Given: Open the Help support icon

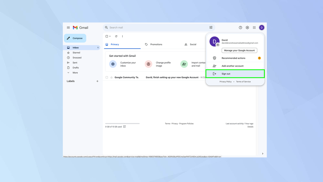Looking at the screenshot, I should pos(240,27).
